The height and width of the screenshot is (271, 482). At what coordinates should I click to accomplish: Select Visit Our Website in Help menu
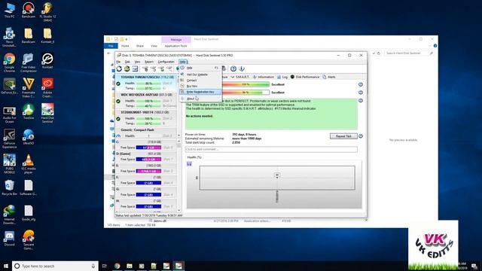(x=201, y=75)
